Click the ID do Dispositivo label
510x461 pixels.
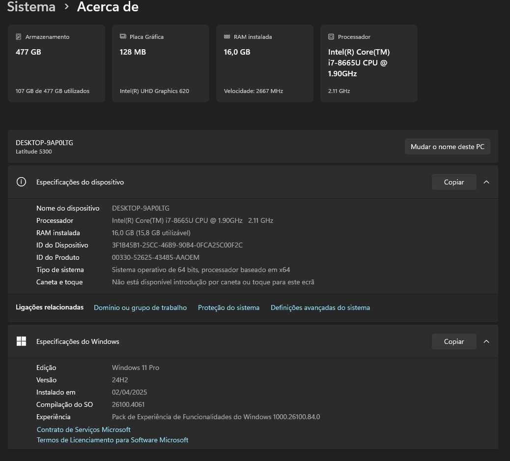62,245
